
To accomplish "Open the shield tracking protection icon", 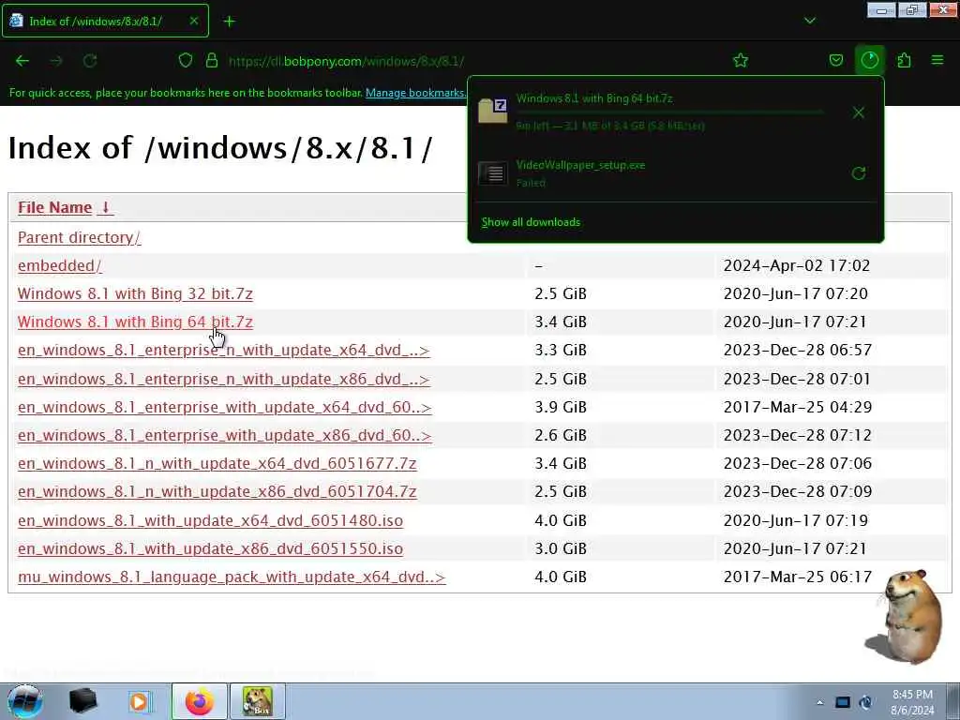I will coord(186,60).
